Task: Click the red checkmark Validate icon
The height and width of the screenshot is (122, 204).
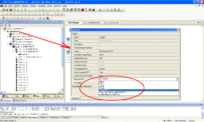Action: [18, 10]
